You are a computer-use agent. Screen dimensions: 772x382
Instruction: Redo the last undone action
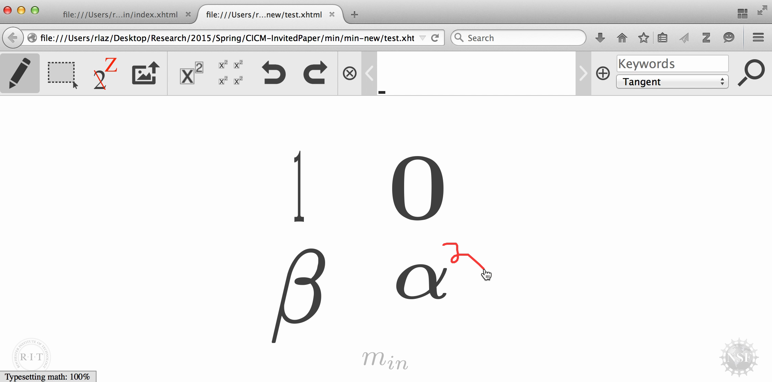pos(315,73)
